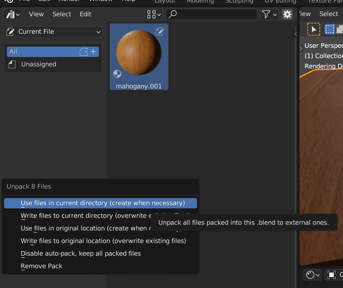The image size is (343, 288).
Task: Enable the new selection mode box icon
Action: (x=330, y=29)
